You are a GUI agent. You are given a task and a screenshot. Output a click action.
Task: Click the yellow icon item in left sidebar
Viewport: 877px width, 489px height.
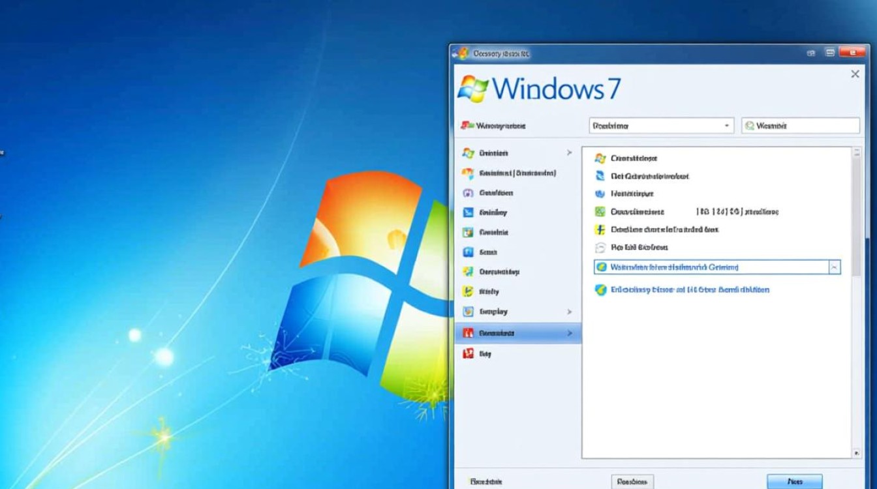468,291
